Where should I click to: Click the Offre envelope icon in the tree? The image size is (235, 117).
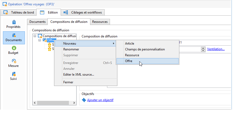45,40
